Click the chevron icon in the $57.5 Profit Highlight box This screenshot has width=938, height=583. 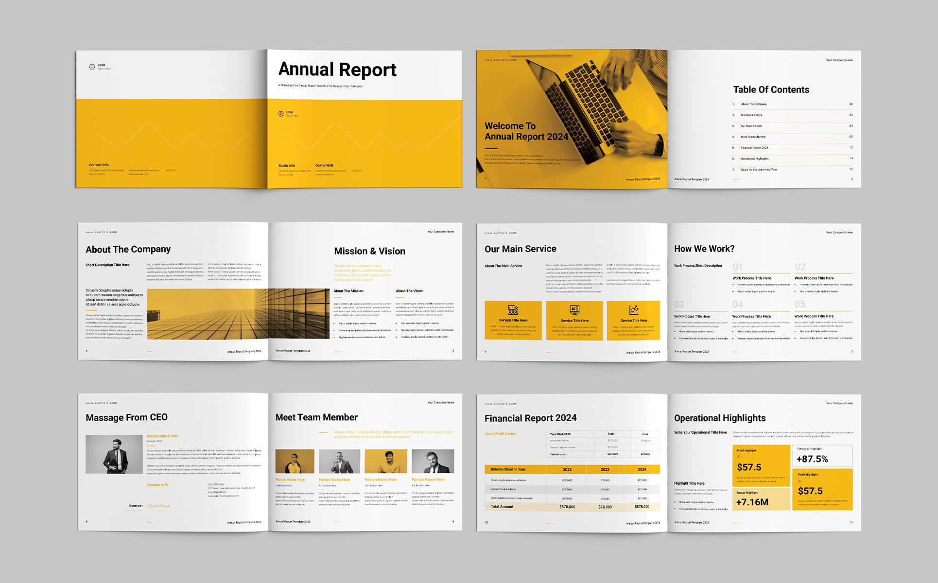[x=738, y=457]
